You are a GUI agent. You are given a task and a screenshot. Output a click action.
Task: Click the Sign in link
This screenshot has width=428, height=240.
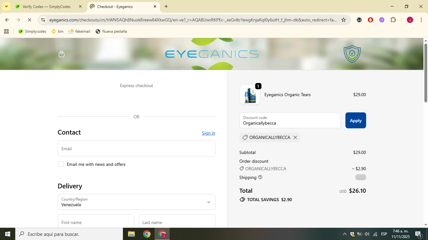pyautogui.click(x=209, y=133)
